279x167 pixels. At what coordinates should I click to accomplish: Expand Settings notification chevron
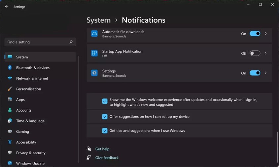click(266, 73)
